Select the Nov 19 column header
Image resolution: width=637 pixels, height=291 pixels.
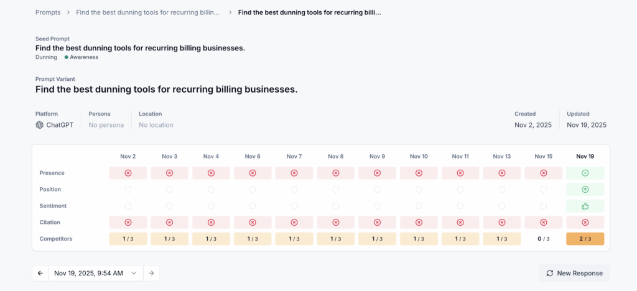click(x=585, y=156)
